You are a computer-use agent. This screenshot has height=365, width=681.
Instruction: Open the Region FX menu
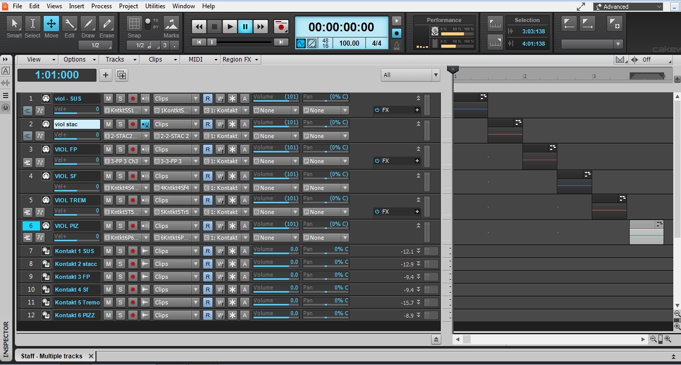coord(241,60)
